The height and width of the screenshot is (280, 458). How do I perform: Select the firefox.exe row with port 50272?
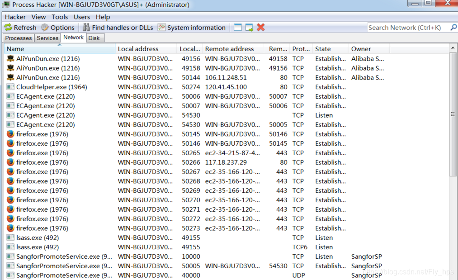[x=227, y=218]
